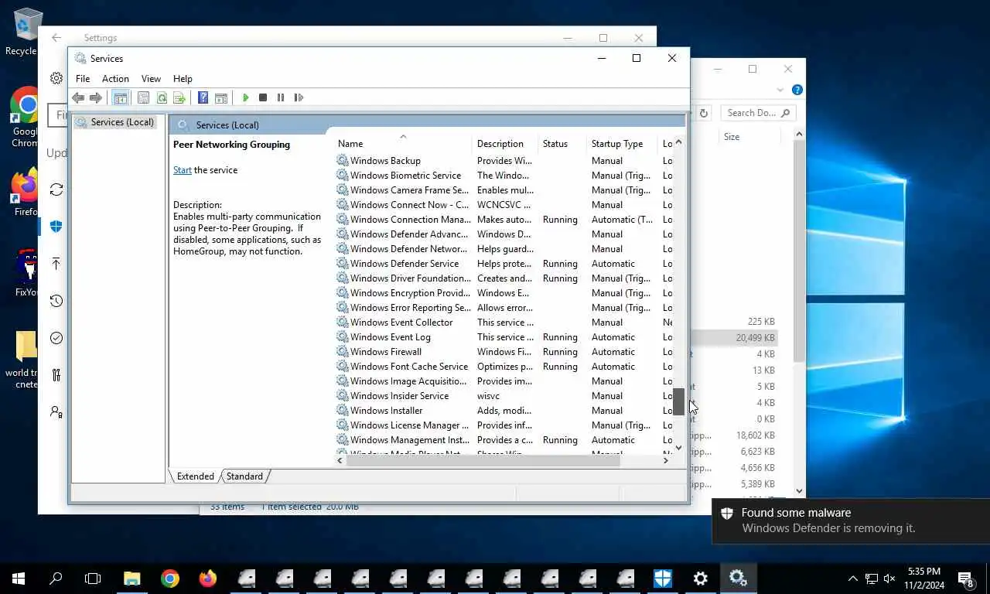The width and height of the screenshot is (990, 594).
Task: Click the blue help icon in File Explorer
Action: (x=797, y=90)
